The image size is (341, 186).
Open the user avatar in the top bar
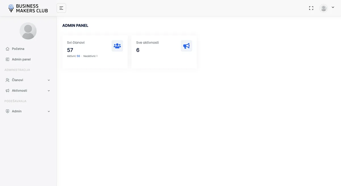coord(323,8)
